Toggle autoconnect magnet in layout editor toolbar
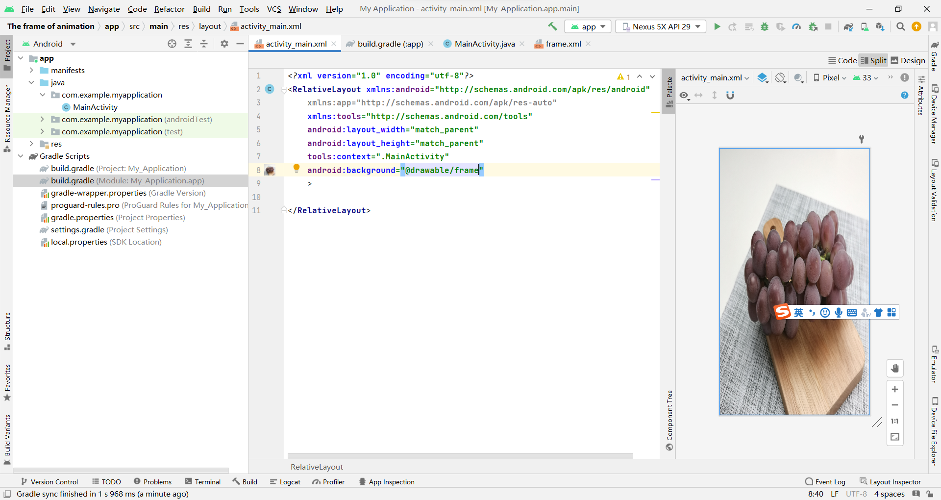The height and width of the screenshot is (500, 941). pyautogui.click(x=730, y=95)
